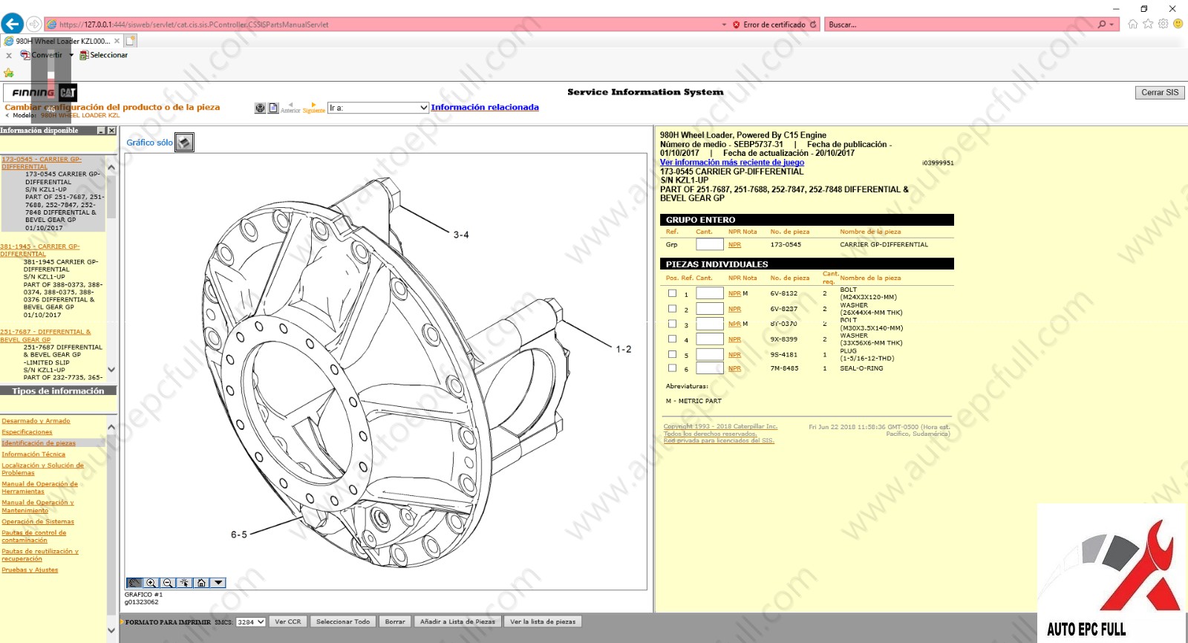This screenshot has height=643, width=1188.
Task: Refresh the page from the address bar
Action: point(813,25)
